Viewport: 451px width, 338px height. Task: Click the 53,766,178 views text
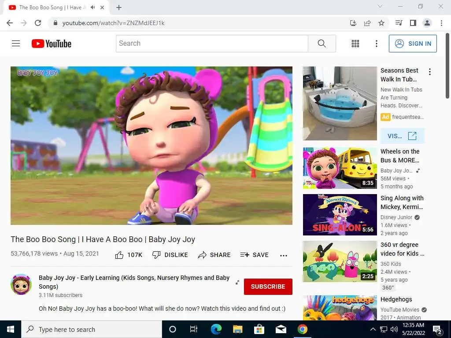coord(34,253)
